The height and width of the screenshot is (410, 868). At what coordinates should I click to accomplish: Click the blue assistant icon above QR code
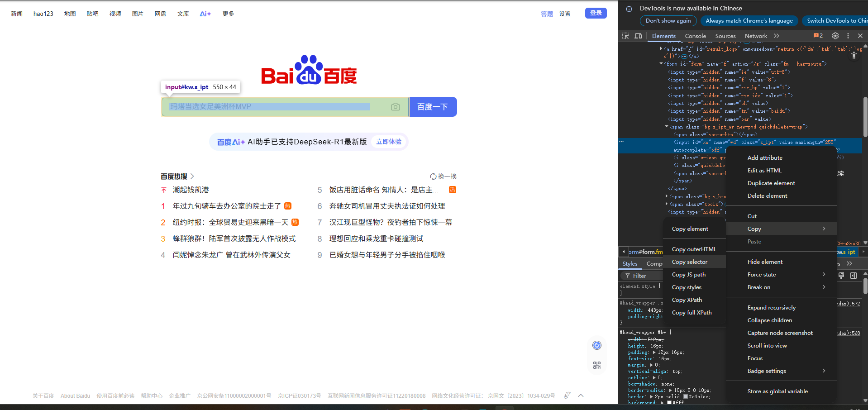(597, 345)
